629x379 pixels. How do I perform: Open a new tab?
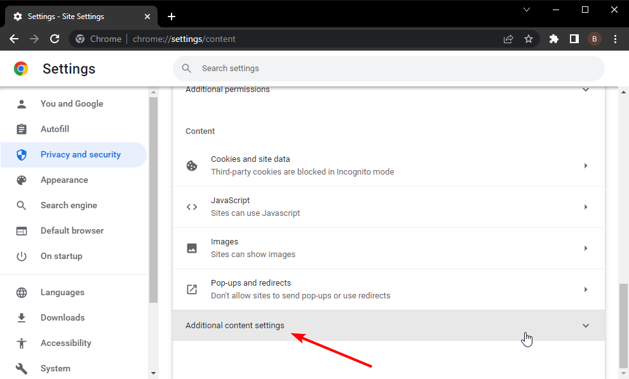tap(172, 17)
